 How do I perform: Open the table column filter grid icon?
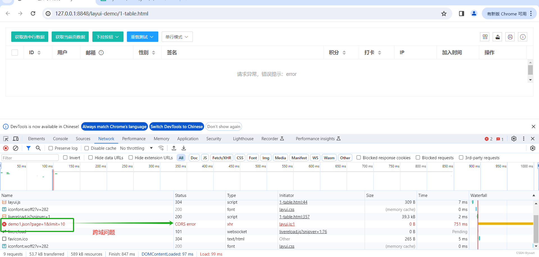tap(485, 37)
